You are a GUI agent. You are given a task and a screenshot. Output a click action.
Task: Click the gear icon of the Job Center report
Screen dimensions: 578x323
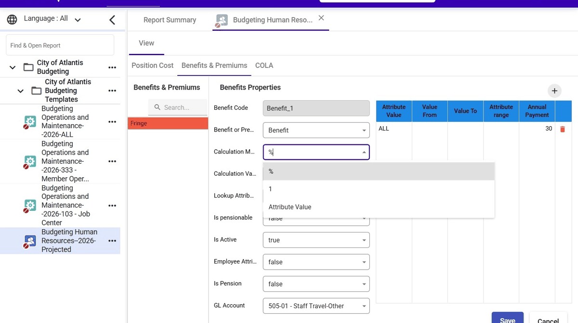pos(30,206)
